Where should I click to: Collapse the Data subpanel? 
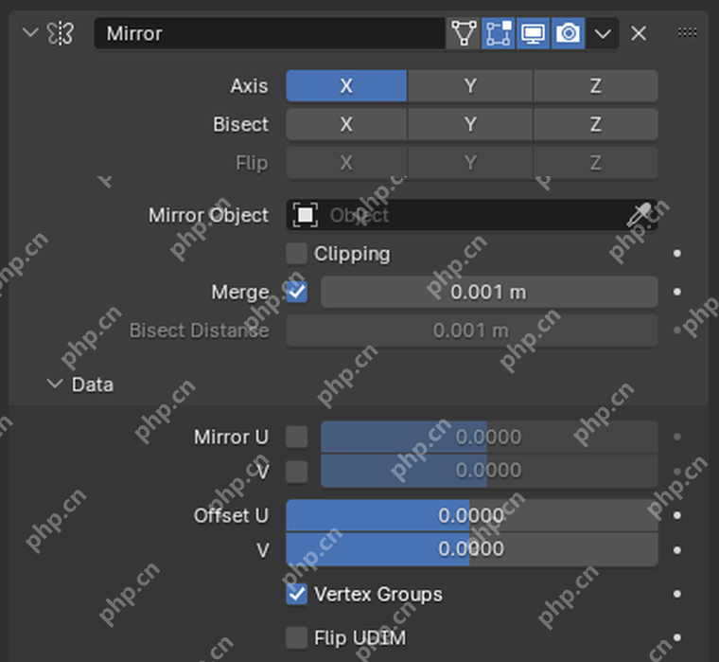point(55,384)
